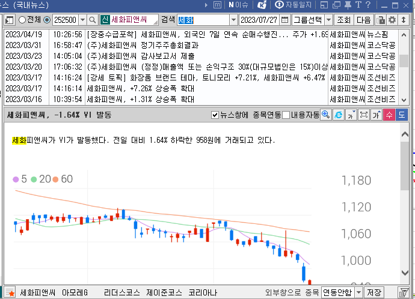
Task: Open '+1.31% 상승폭 확대' news row
Action: point(201,99)
